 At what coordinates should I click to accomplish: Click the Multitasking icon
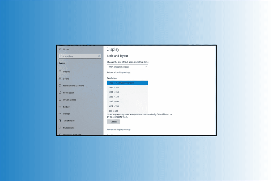point(60,128)
